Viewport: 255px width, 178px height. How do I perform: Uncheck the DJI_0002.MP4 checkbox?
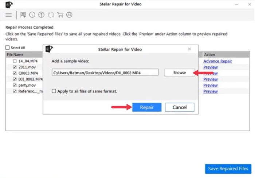(x=15, y=79)
